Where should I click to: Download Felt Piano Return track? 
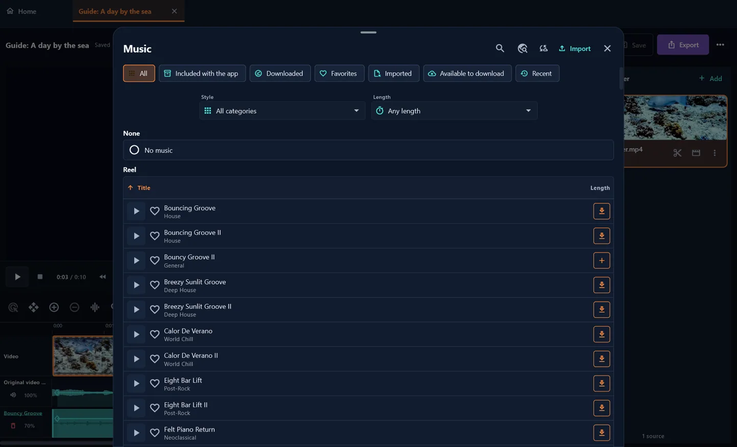click(601, 433)
